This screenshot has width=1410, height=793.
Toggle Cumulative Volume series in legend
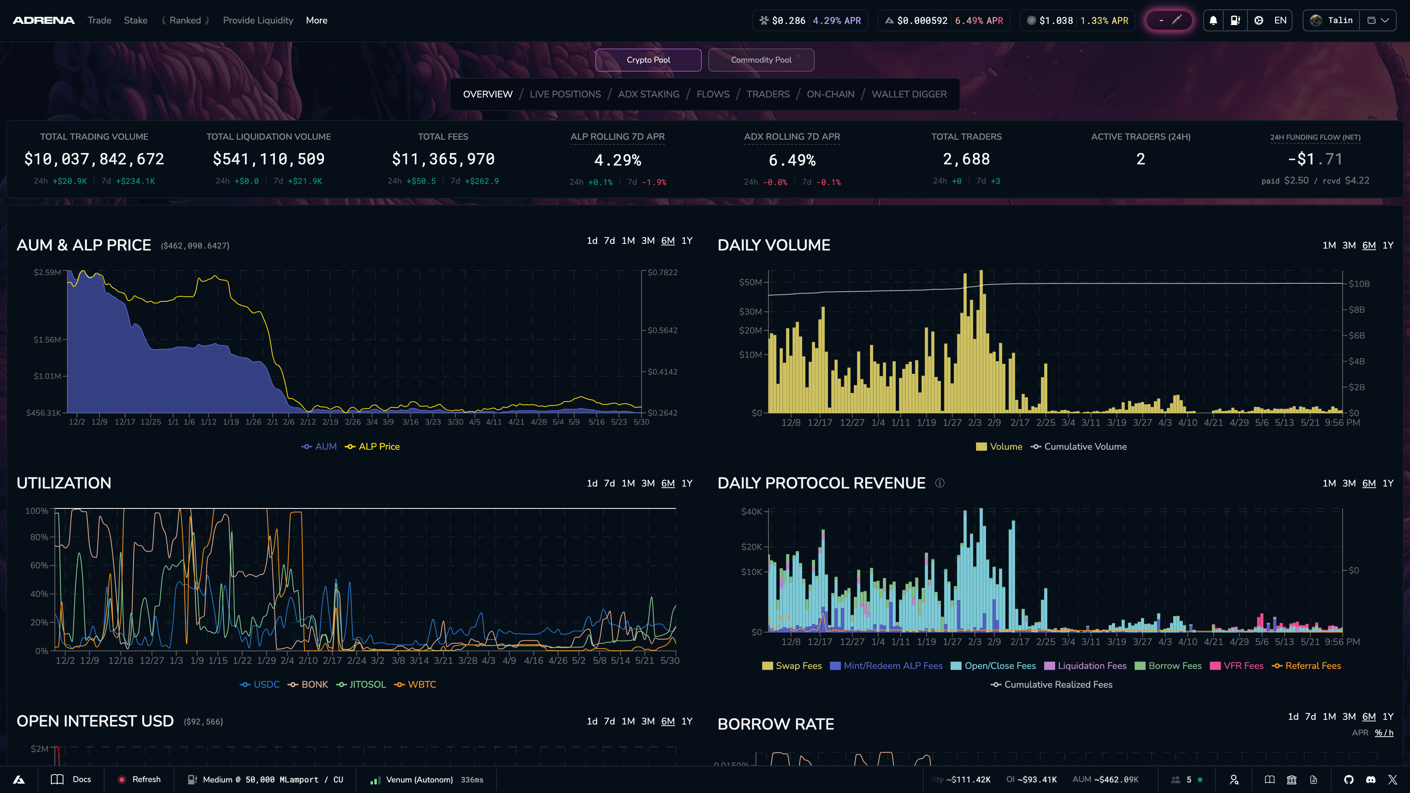pos(1078,446)
